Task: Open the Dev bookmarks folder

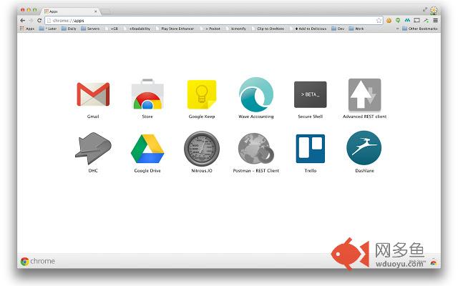Action: 338,29
